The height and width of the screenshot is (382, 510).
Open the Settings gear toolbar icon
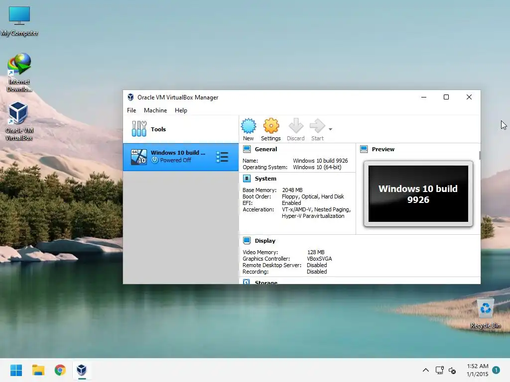271,126
